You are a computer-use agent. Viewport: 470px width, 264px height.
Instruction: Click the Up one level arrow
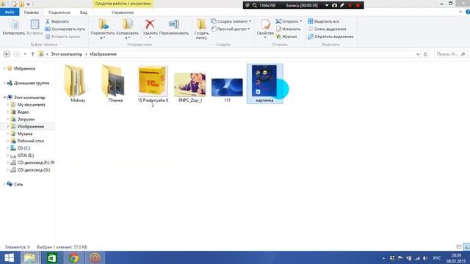(x=32, y=54)
